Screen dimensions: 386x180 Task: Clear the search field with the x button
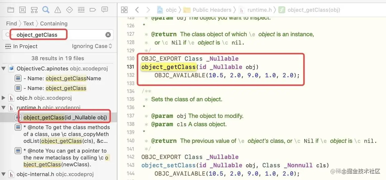[x=108, y=35]
